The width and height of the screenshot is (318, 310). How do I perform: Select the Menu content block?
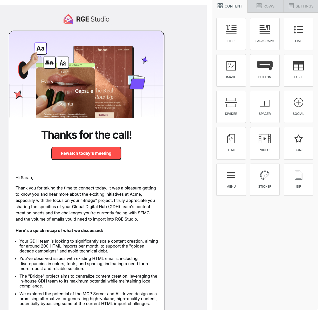(231, 180)
